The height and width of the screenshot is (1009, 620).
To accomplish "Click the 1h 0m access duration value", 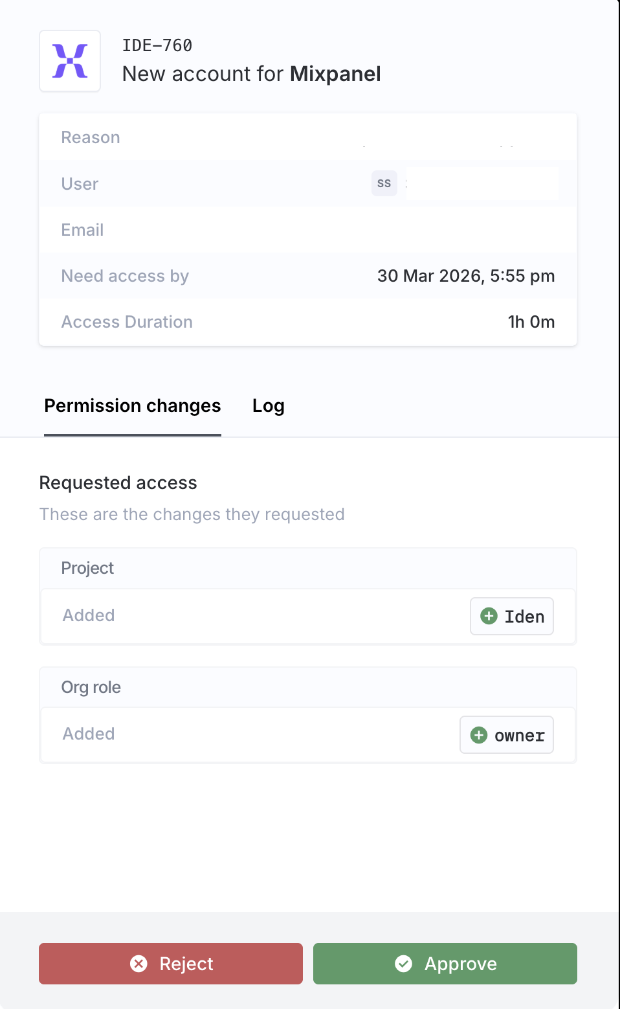I will pyautogui.click(x=531, y=322).
